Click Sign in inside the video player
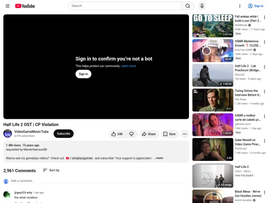 pyautogui.click(x=83, y=74)
